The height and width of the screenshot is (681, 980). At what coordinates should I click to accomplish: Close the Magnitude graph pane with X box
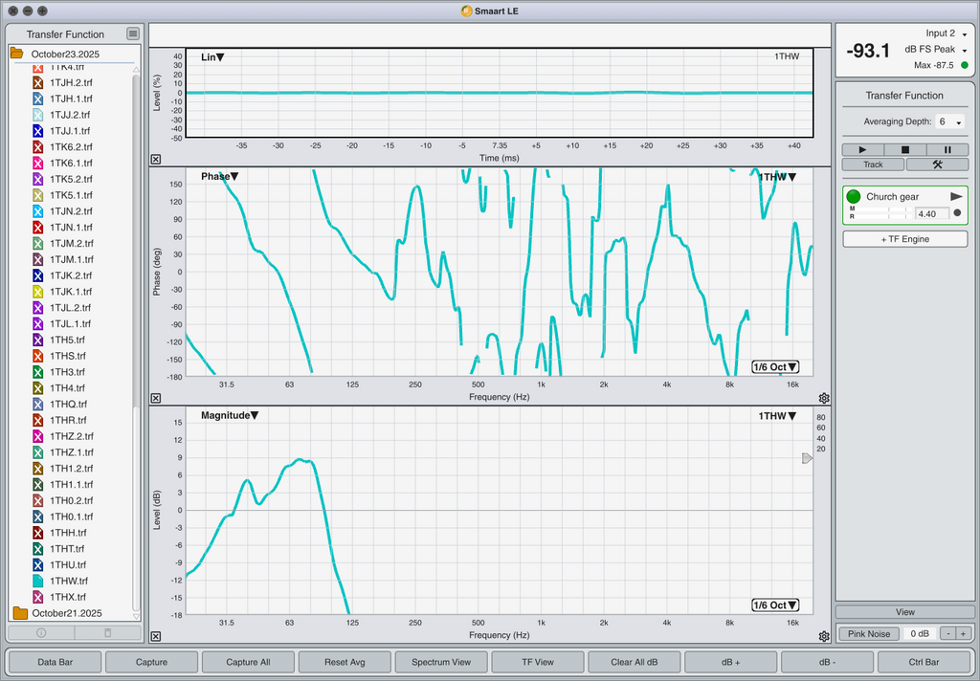click(156, 636)
